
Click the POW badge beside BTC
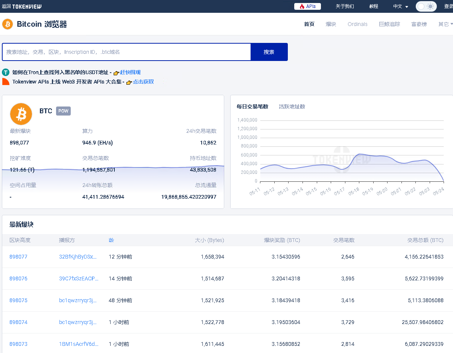pyautogui.click(x=63, y=111)
